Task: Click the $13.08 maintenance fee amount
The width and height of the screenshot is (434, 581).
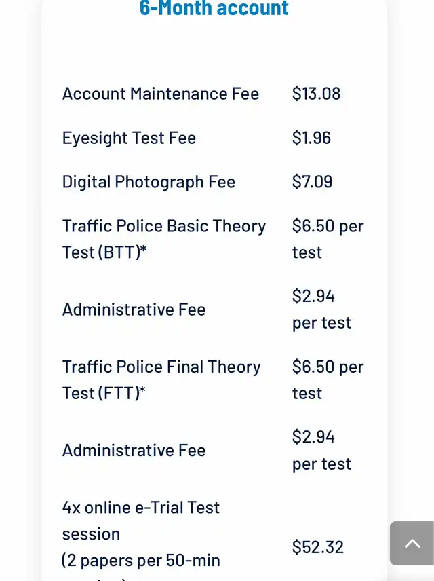Action: (x=316, y=94)
